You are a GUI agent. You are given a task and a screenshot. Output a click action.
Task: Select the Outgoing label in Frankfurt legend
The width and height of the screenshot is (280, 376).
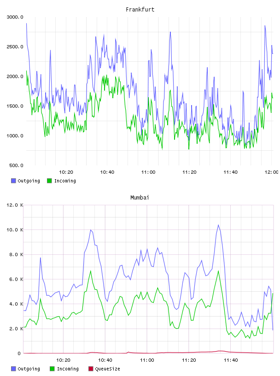(29, 181)
